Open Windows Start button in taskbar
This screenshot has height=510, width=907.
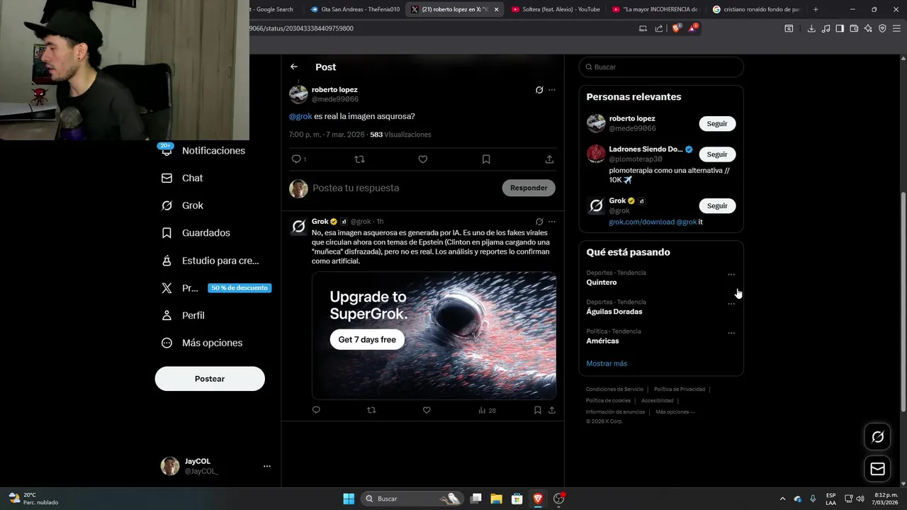click(x=349, y=499)
